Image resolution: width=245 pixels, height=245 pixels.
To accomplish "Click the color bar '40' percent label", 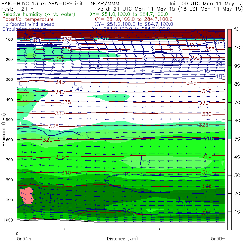I will click(237, 157).
